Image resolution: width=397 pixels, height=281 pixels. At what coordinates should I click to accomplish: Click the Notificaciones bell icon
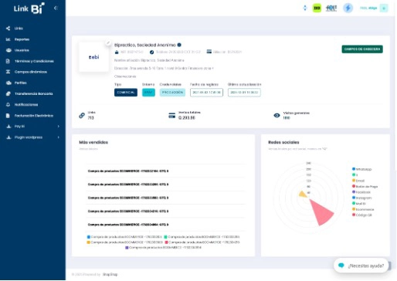tap(8, 104)
